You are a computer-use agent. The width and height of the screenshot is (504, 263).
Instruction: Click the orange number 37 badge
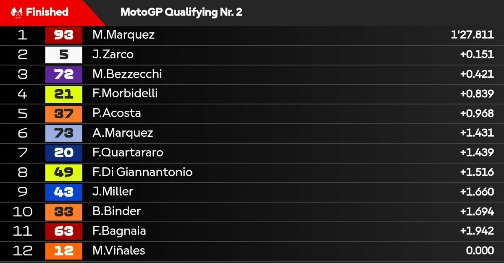click(64, 113)
